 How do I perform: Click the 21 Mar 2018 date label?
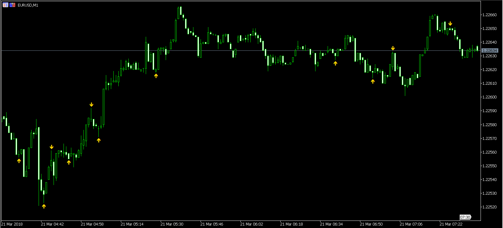(12, 224)
